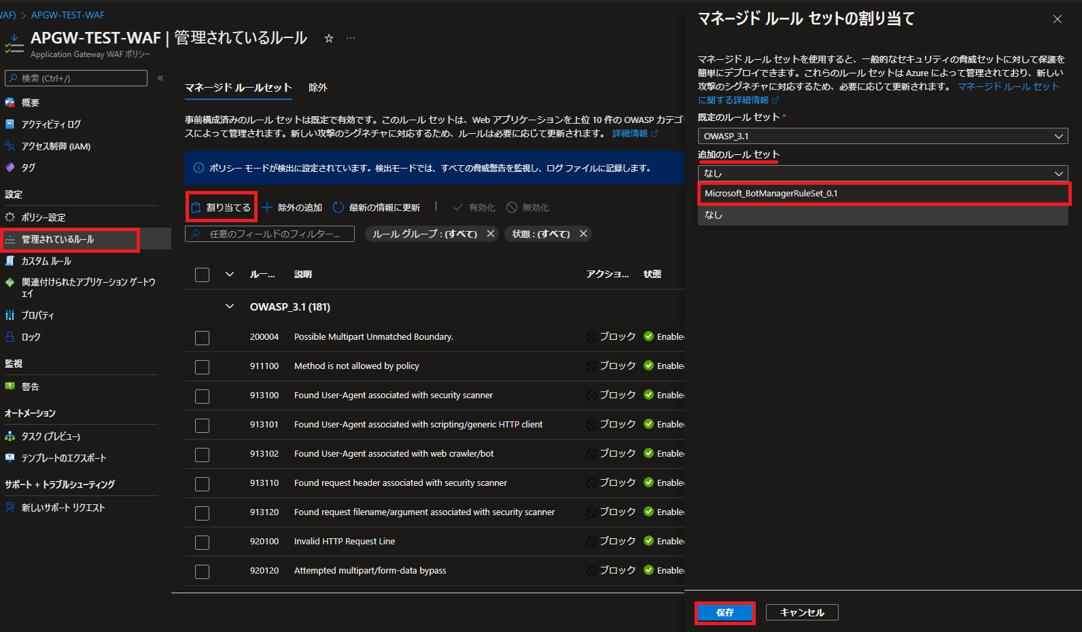This screenshot has height=632, width=1082.
Task: Open the more options ellipsis in the header
Action: click(351, 39)
